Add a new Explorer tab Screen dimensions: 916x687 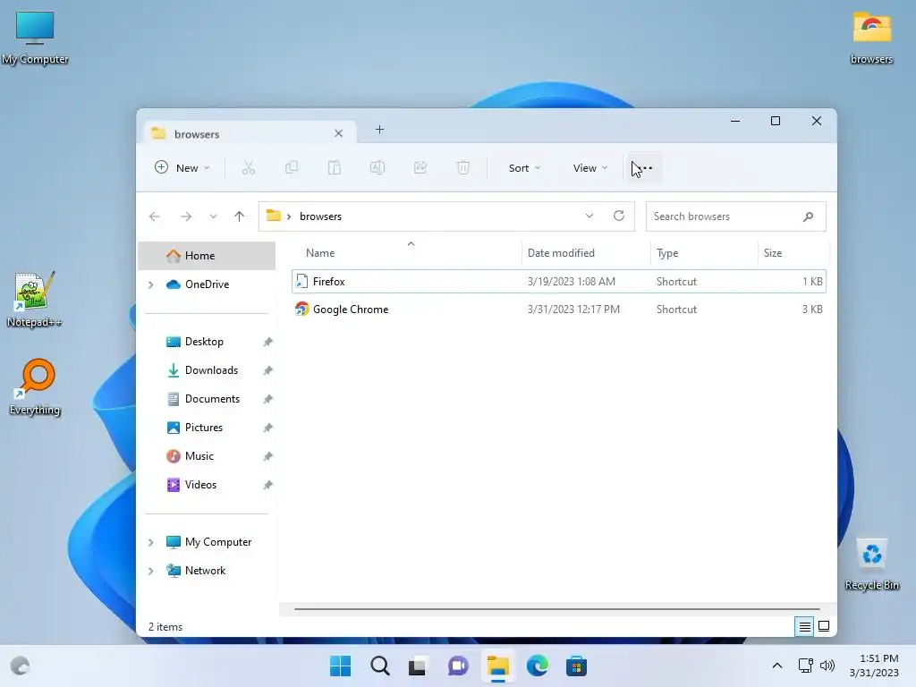pos(379,130)
